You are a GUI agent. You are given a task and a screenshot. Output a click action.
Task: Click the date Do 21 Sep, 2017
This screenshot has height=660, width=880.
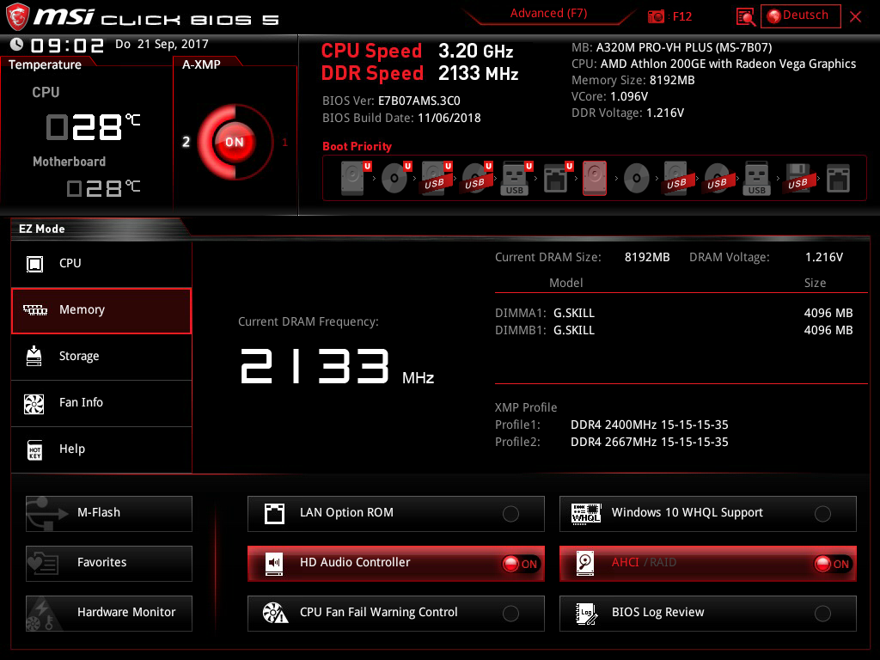pos(162,45)
